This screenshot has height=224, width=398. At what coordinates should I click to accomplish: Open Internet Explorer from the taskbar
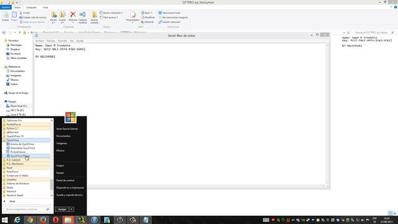[x=17, y=220]
